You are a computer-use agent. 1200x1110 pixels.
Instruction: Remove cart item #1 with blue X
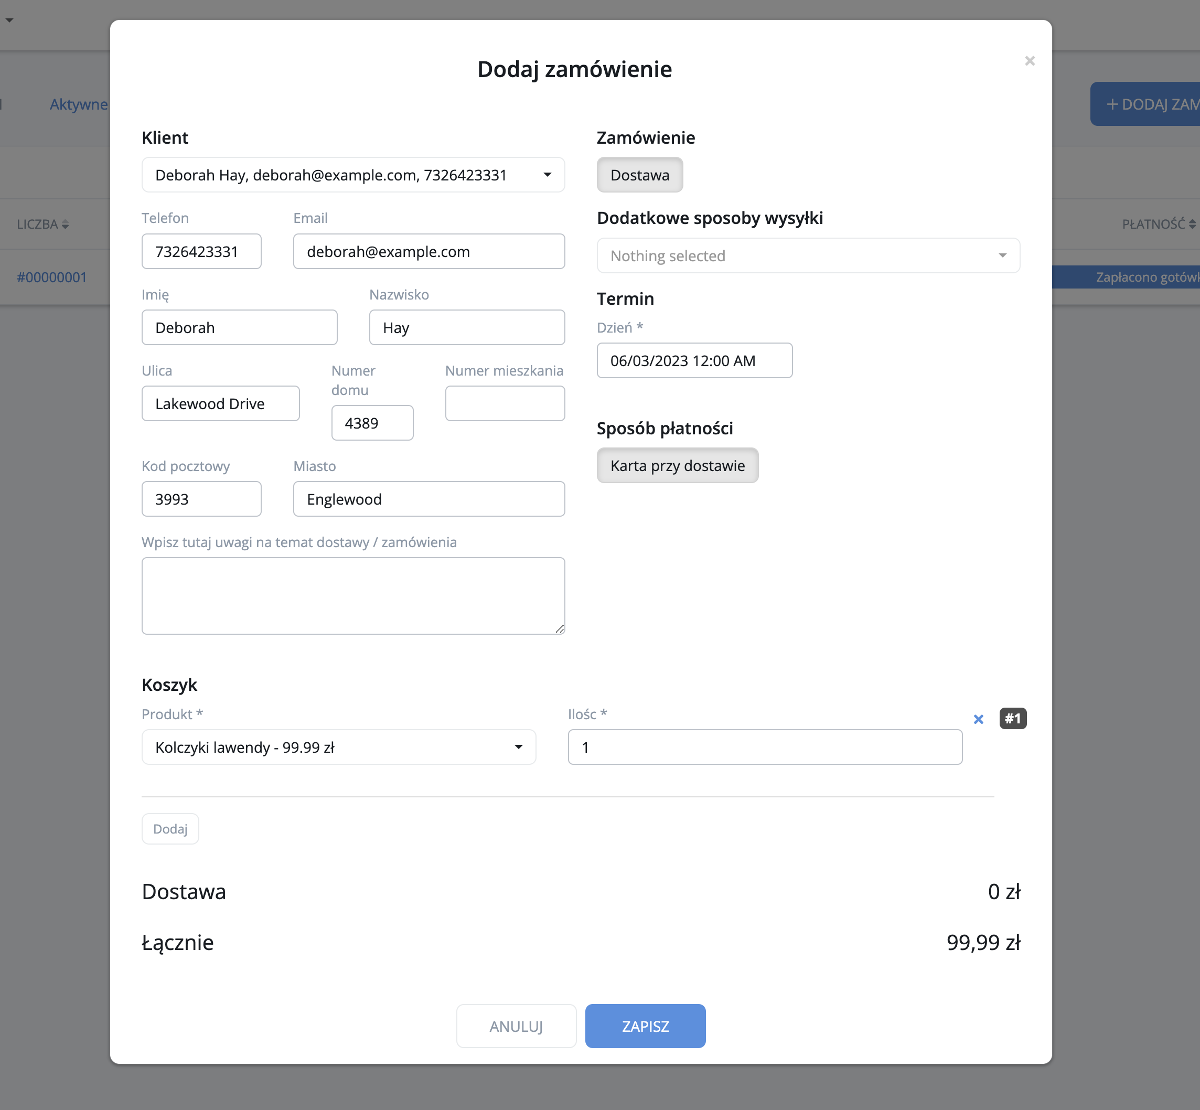pyautogui.click(x=978, y=719)
